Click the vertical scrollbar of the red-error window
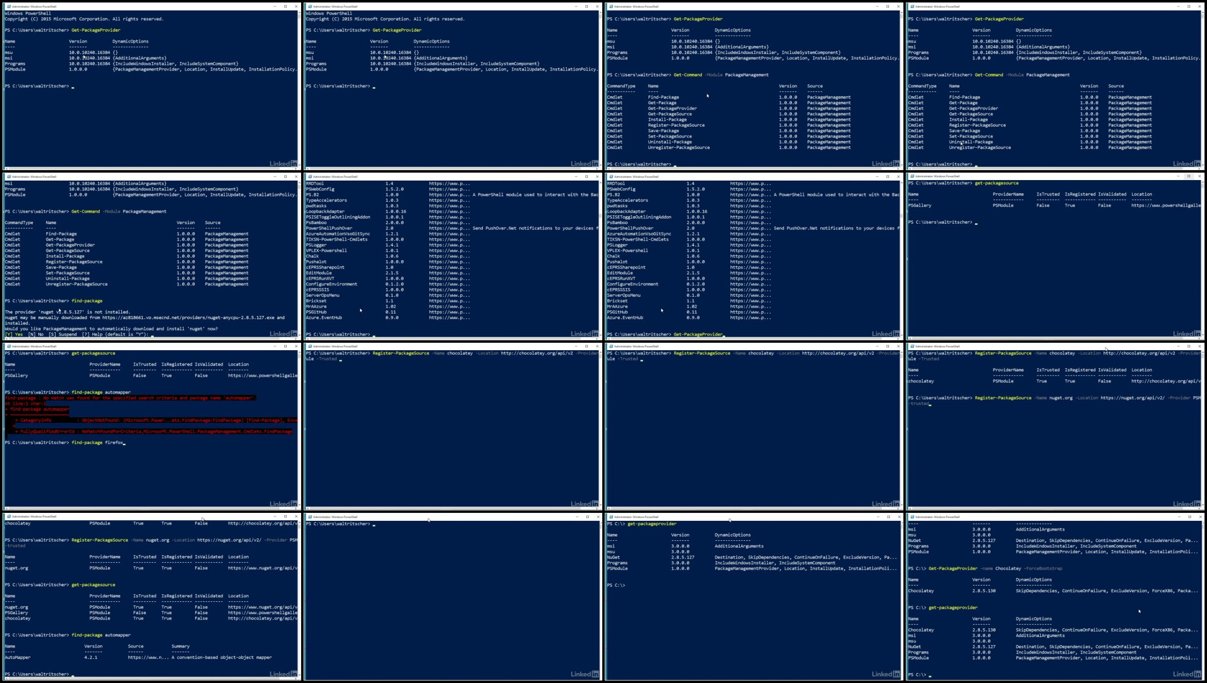The height and width of the screenshot is (683, 1207). pos(299,429)
